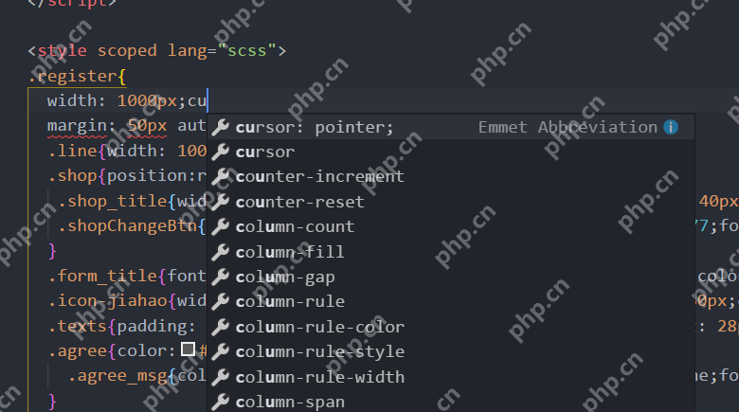The height and width of the screenshot is (412, 739).
Task: Click the '.shop{position:r' code line
Action: pyautogui.click(x=127, y=176)
